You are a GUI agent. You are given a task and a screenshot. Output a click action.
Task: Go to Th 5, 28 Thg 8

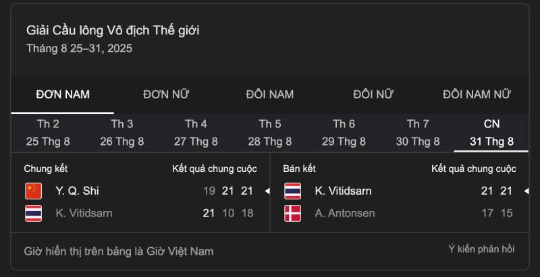coord(270,133)
